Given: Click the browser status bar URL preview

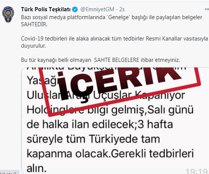Looking at the screenshot, I should pyautogui.click(x=9, y=172).
